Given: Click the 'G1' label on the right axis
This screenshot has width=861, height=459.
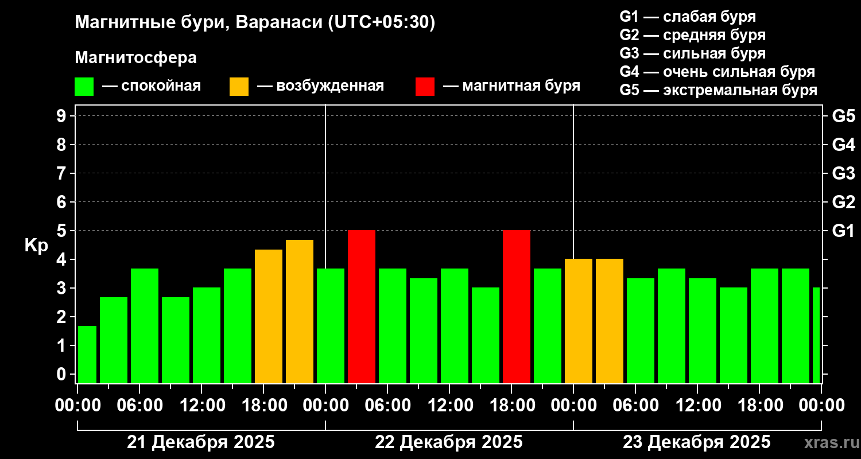Looking at the screenshot, I should 843,231.
